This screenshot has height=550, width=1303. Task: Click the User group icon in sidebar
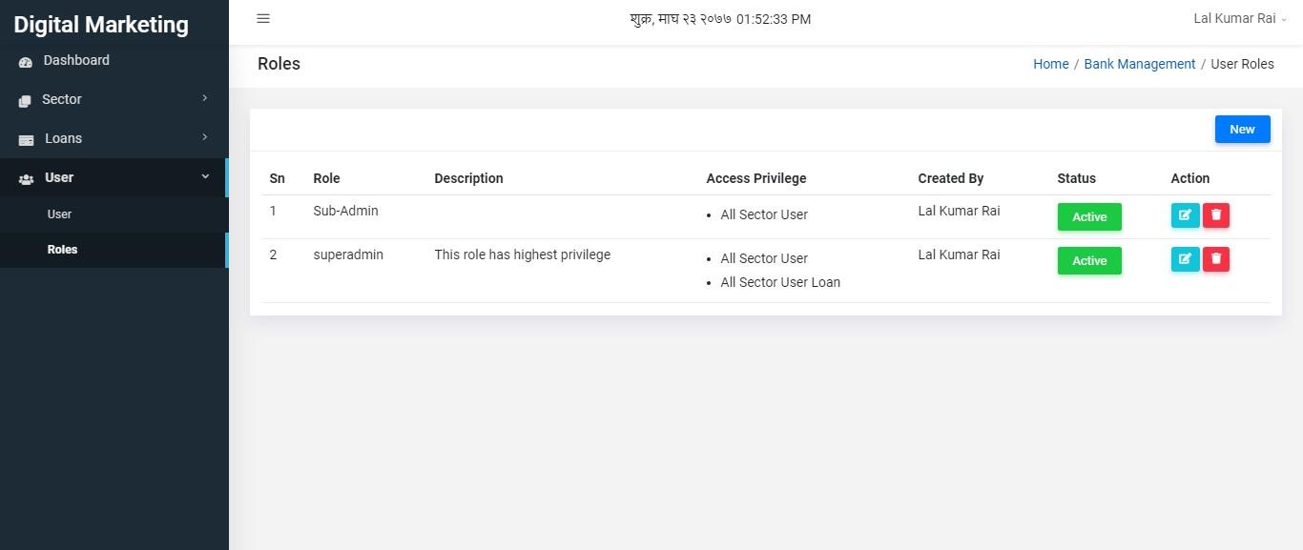point(27,179)
